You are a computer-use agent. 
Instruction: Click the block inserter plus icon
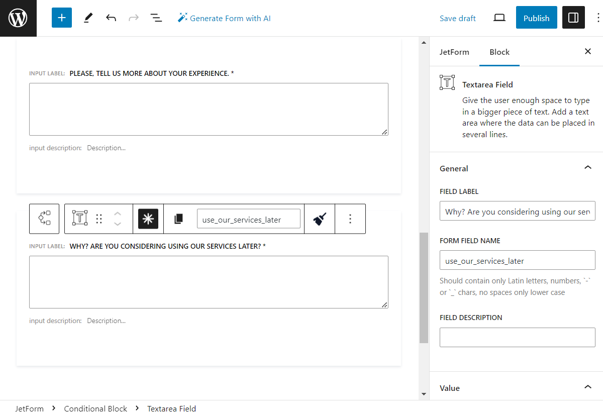(x=61, y=17)
